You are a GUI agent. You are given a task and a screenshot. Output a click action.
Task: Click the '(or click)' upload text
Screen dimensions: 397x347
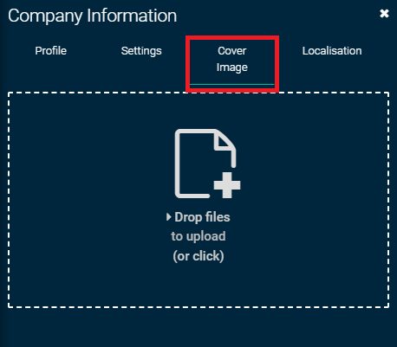(198, 256)
